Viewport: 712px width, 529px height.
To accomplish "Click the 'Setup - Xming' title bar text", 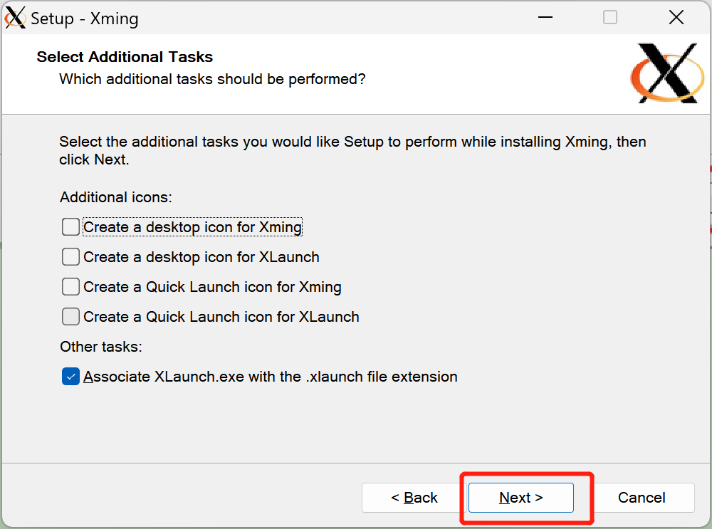I will coord(84,19).
